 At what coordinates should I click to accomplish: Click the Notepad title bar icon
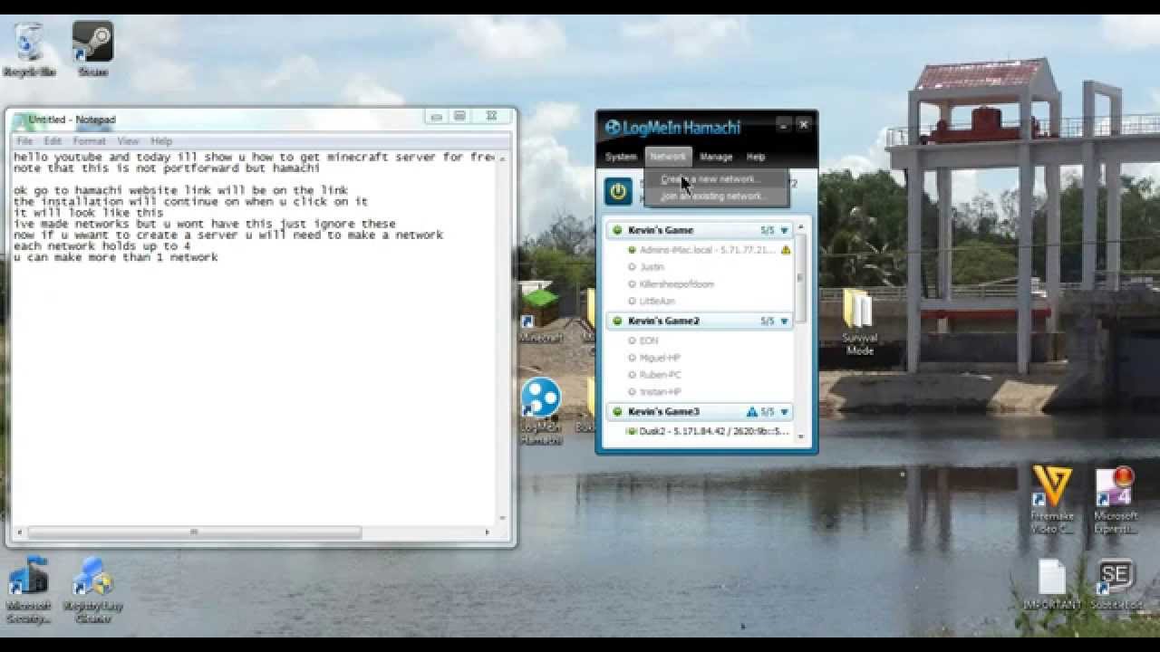pyautogui.click(x=20, y=120)
